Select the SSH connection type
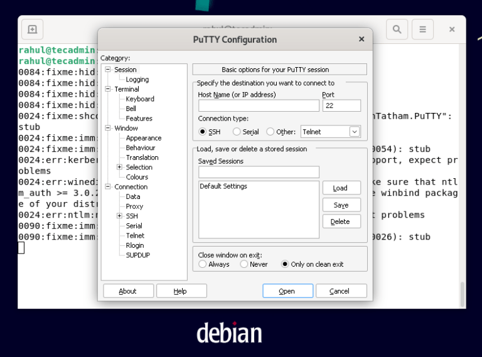This screenshot has width=482, height=357. [x=203, y=132]
